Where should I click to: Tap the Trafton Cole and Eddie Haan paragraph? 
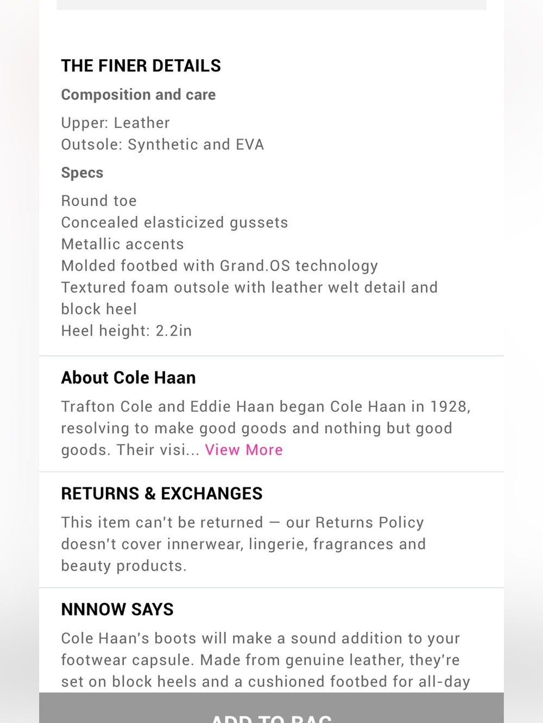coord(266,428)
